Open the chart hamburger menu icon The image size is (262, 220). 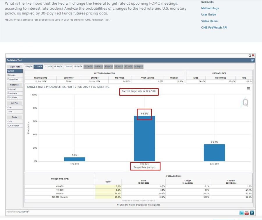pyautogui.click(x=248, y=88)
